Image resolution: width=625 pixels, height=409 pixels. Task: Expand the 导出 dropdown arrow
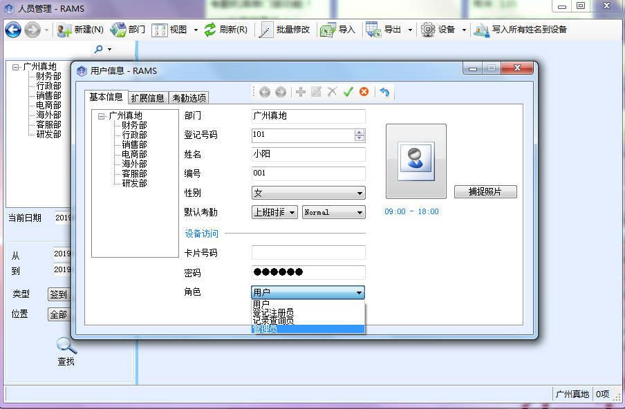click(x=410, y=30)
